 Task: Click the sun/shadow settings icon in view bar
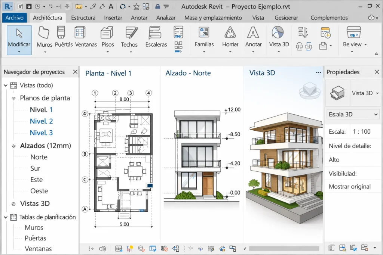130,248
